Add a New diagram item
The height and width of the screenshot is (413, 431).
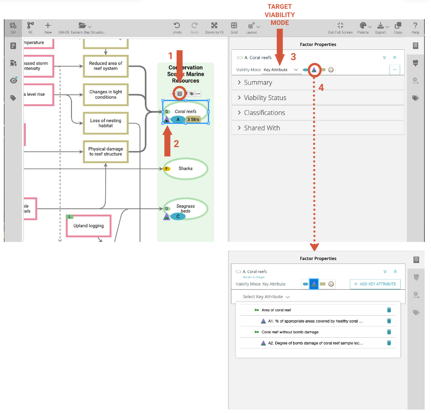click(x=48, y=26)
